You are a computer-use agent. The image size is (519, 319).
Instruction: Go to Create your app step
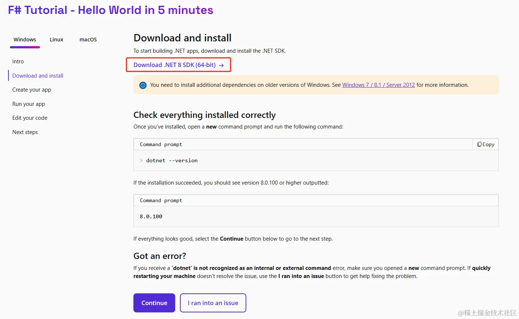pyautogui.click(x=32, y=90)
